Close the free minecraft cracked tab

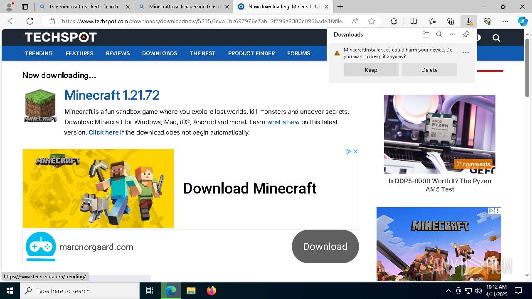(128, 7)
